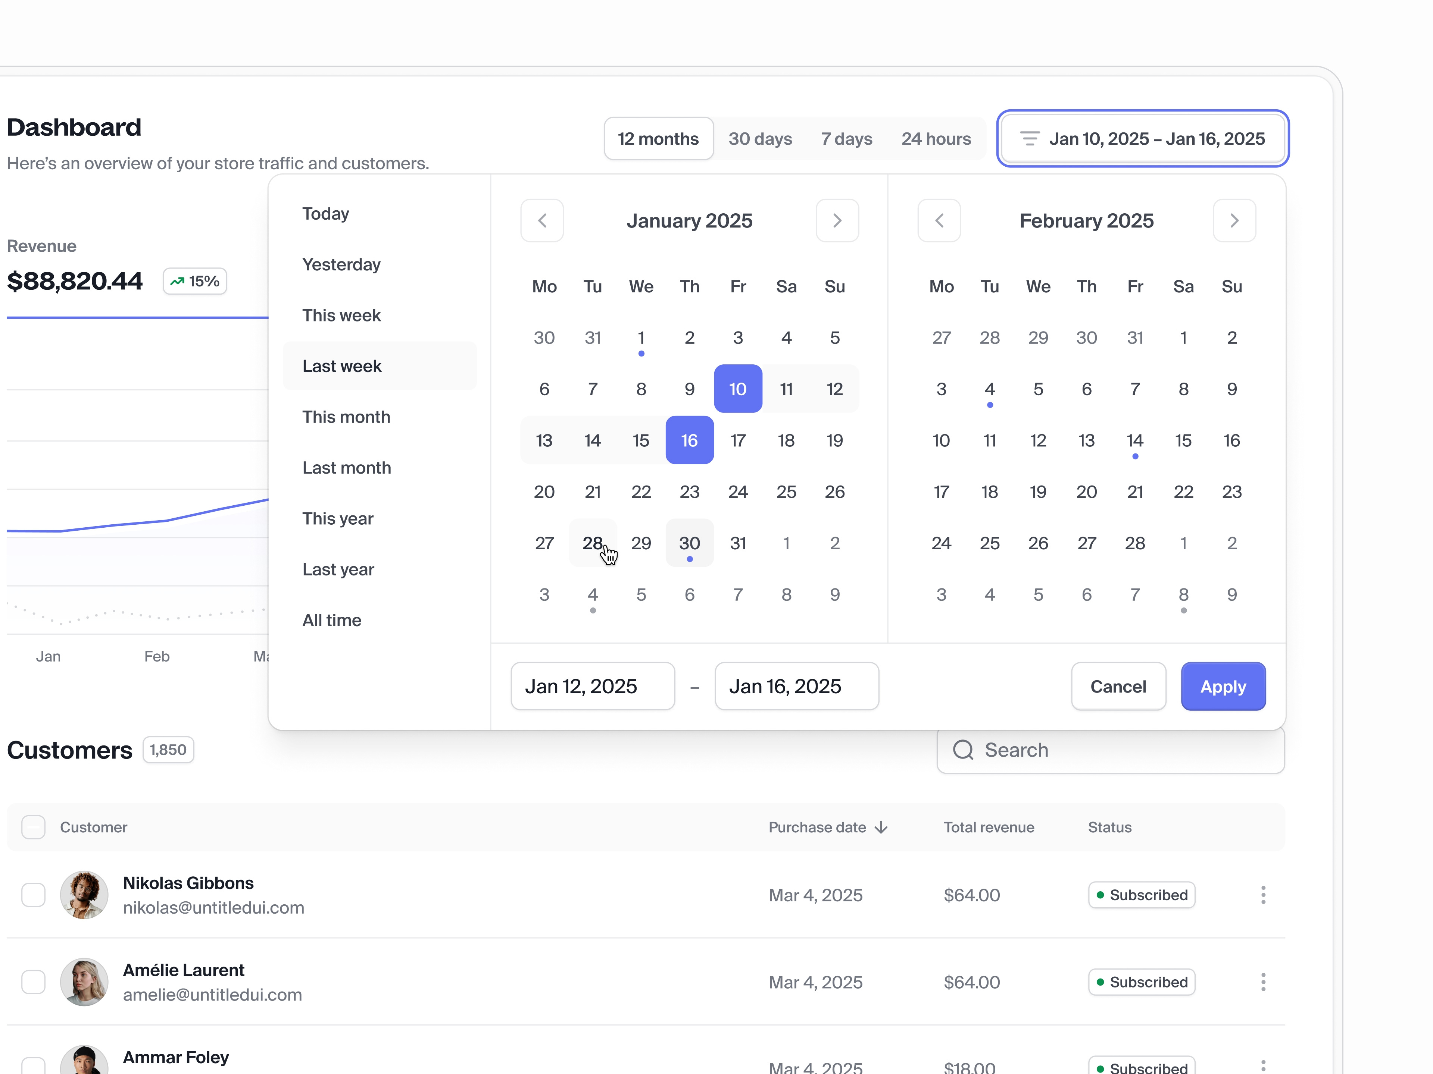
Task: Go to previous month from February 2025
Action: pyautogui.click(x=939, y=221)
